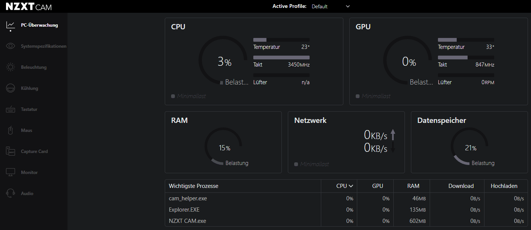Sort processes by the RAM column
This screenshot has width=531, height=230.
click(x=413, y=186)
